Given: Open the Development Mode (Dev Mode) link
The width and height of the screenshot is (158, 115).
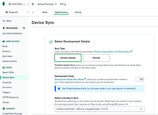Looking at the screenshot, I should point(70,79).
